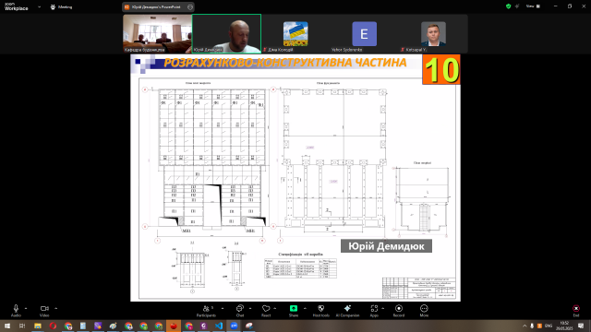
Task: Open the highlighted tomato icon app on taskbar
Action: click(174, 326)
